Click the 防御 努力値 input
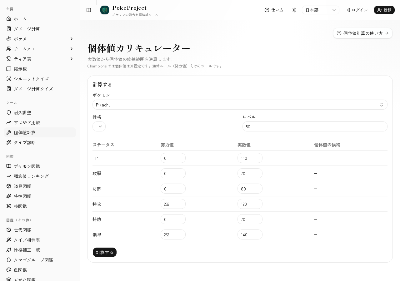Image resolution: width=400 pixels, height=281 pixels. pyautogui.click(x=173, y=189)
